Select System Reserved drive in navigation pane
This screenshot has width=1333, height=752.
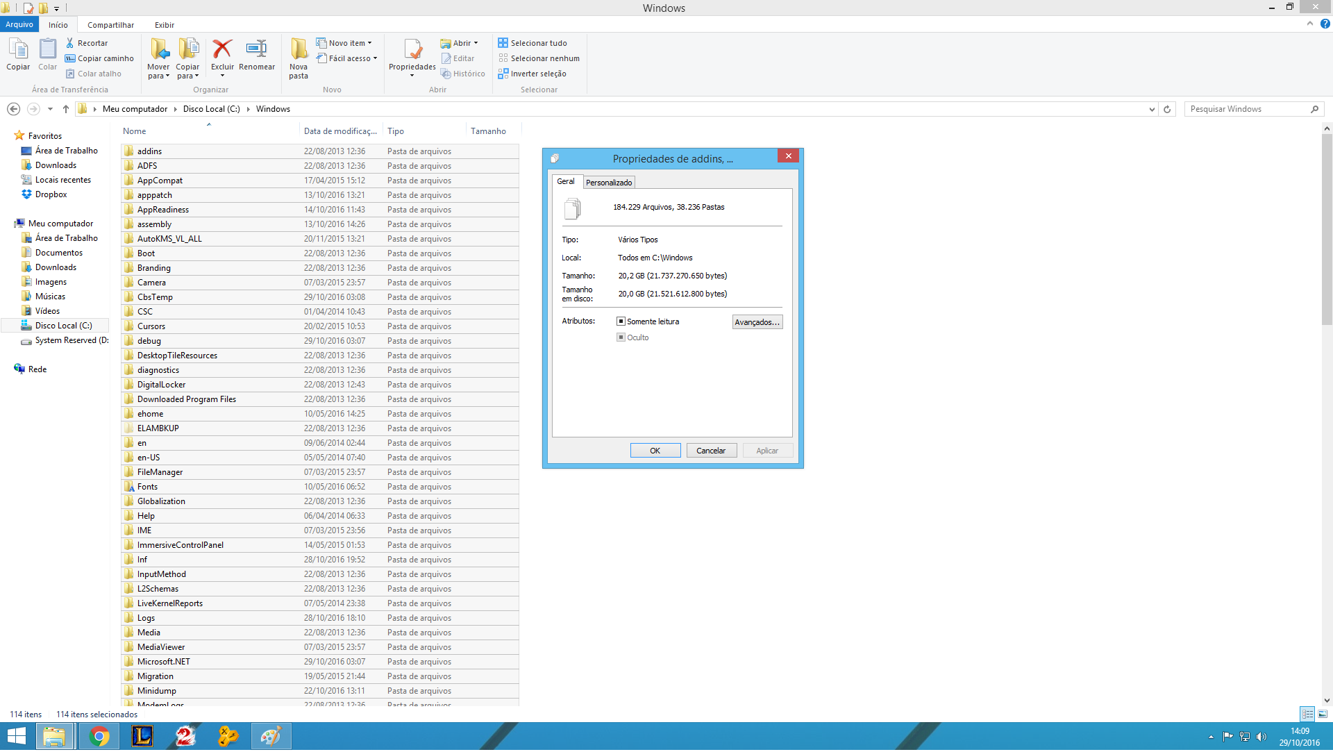point(65,340)
